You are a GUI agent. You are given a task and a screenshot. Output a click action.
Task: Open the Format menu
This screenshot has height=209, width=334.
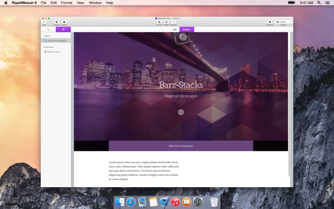[67, 3]
